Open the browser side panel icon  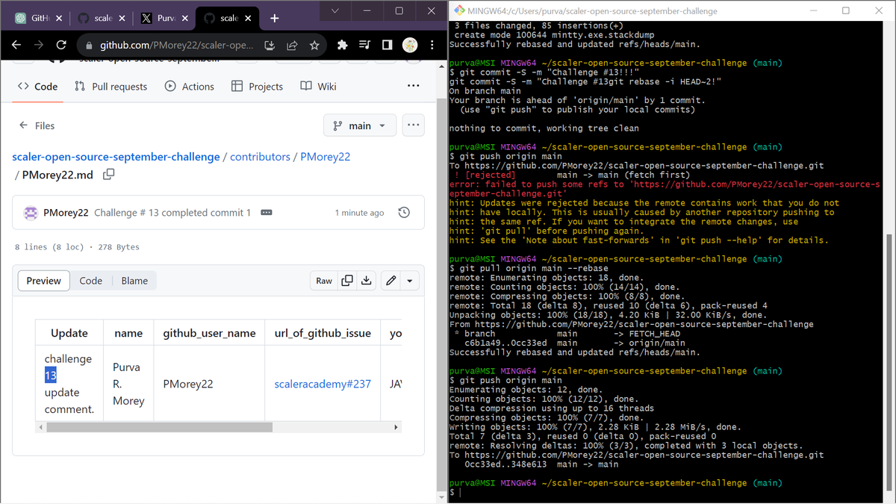pyautogui.click(x=387, y=46)
